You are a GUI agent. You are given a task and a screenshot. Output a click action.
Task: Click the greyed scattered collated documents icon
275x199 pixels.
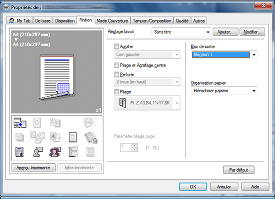click(37, 137)
